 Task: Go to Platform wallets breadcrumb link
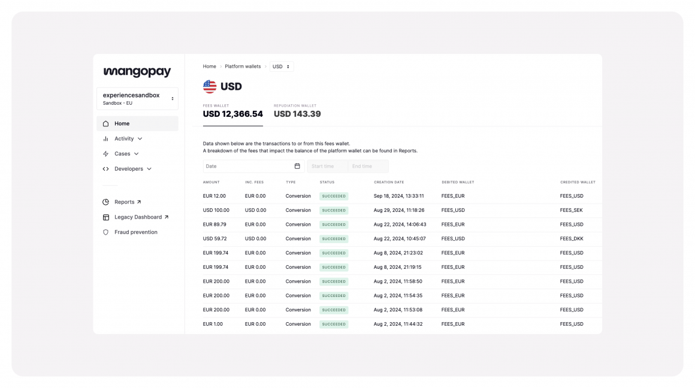coord(243,66)
